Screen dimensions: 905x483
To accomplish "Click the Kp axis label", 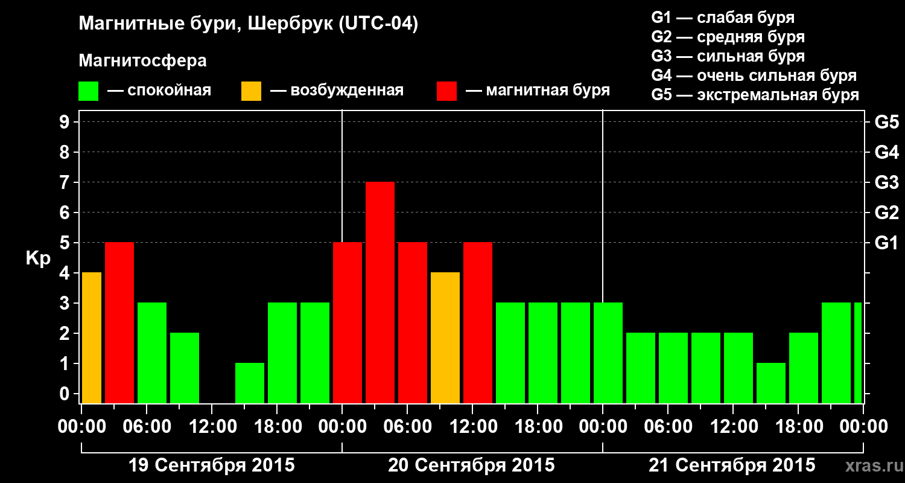I will click(38, 258).
